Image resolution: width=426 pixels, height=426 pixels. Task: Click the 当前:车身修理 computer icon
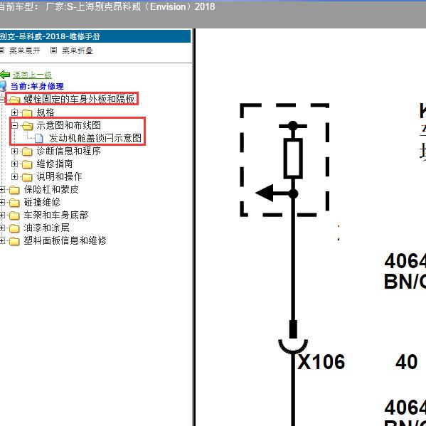point(3,86)
